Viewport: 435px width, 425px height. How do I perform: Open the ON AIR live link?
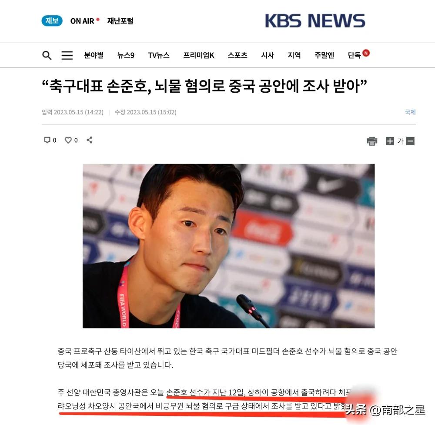tap(84, 21)
